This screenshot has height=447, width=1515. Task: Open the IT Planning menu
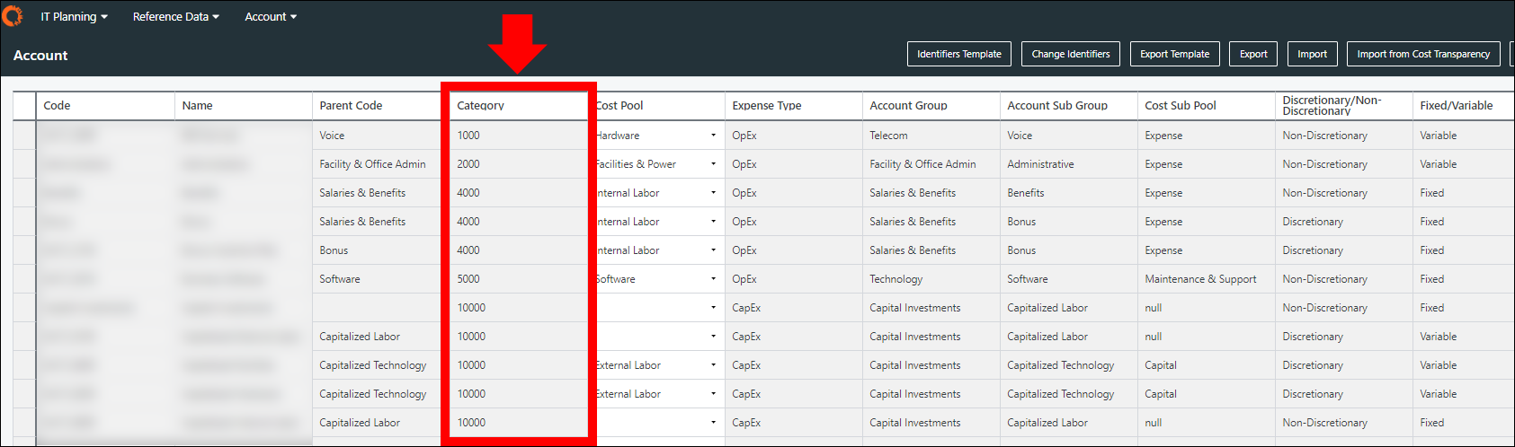pos(74,16)
